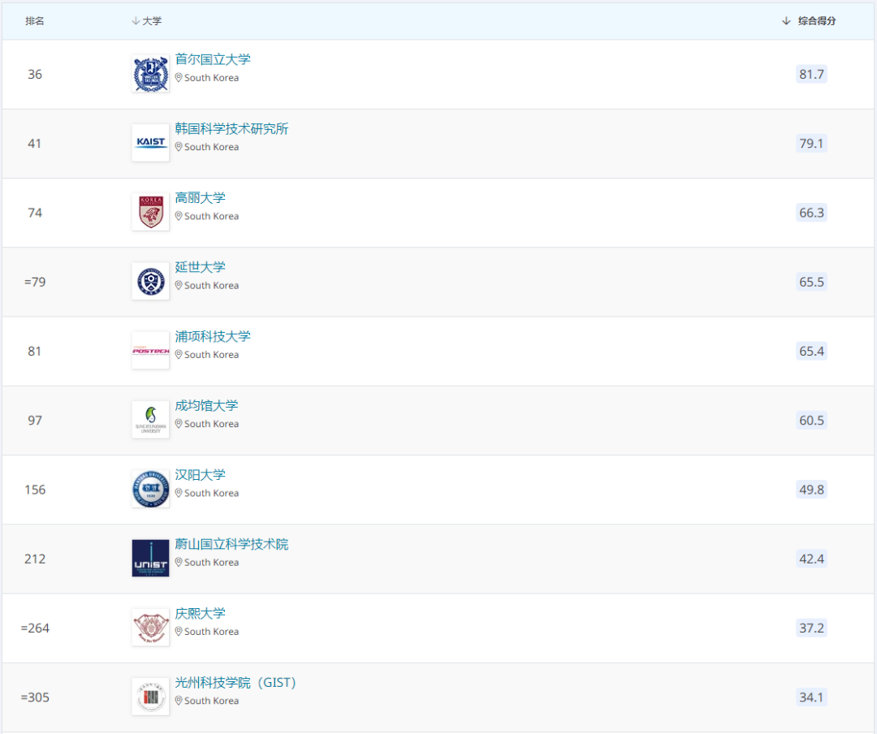Click rank number 156

35,490
